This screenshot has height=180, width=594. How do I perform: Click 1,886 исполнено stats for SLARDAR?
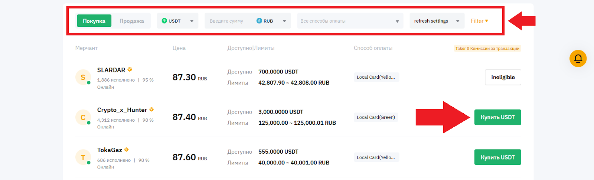[x=116, y=80]
